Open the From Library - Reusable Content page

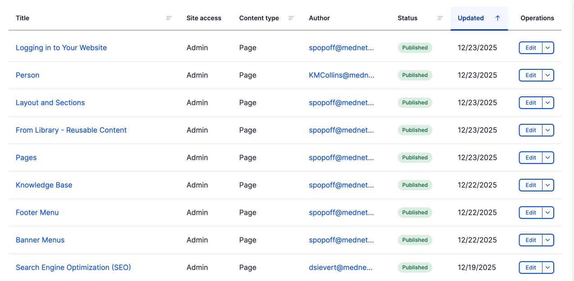71,130
